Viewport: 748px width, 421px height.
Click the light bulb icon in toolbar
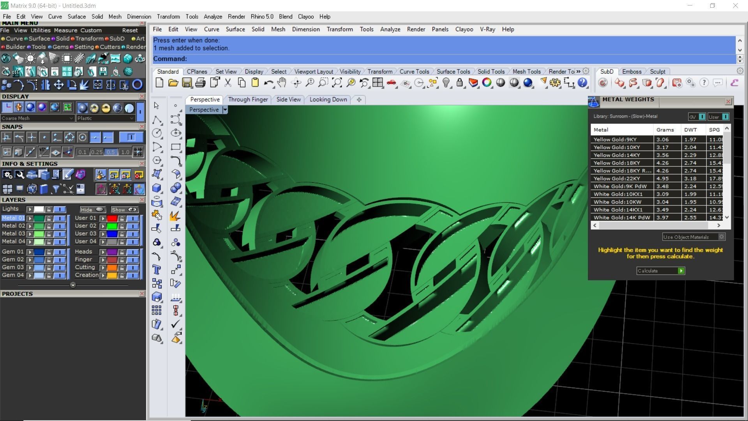point(446,83)
